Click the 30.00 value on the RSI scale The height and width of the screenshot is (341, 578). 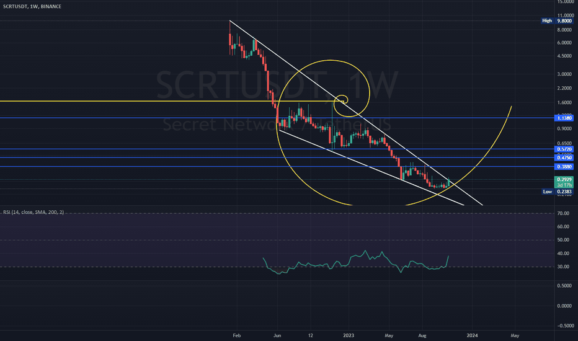(563, 267)
